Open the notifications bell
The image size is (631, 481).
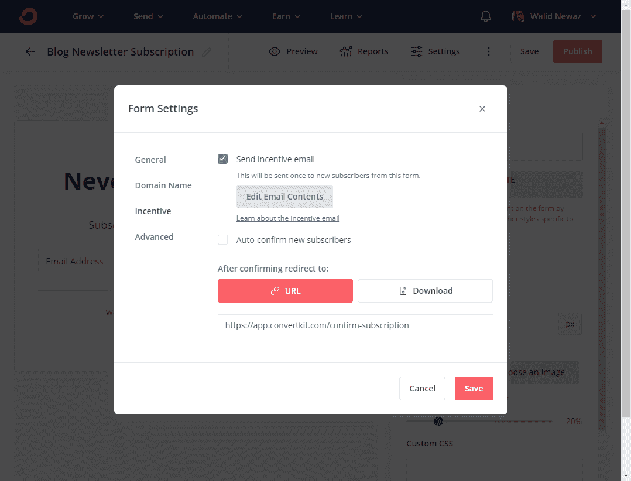pyautogui.click(x=485, y=16)
